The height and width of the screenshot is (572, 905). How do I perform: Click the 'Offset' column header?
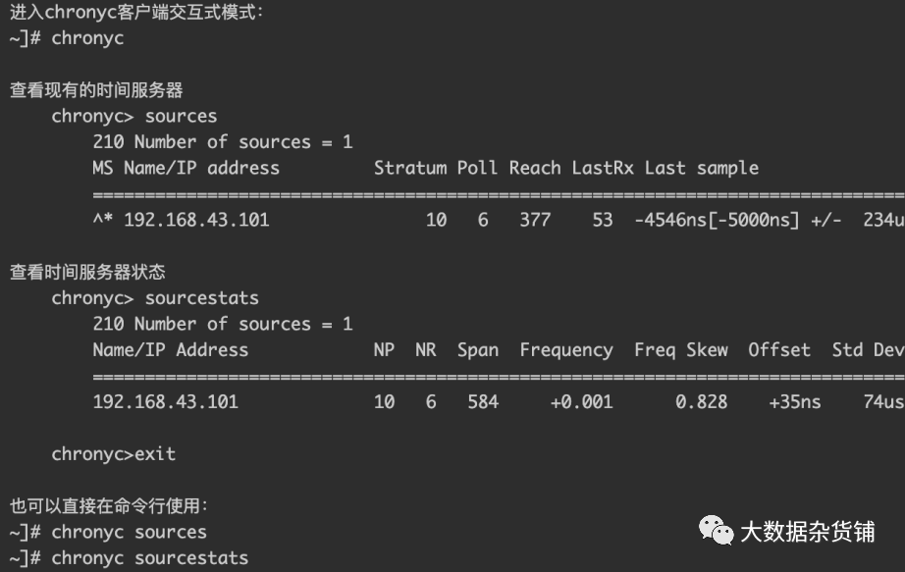(x=778, y=350)
